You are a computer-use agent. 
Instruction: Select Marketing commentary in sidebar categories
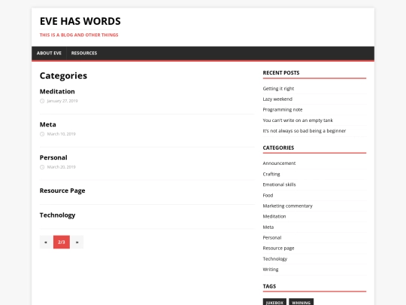(x=288, y=206)
